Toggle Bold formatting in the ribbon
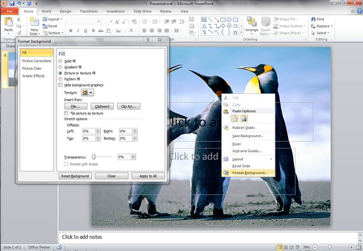This screenshot has height=251, width=363. pos(71,31)
